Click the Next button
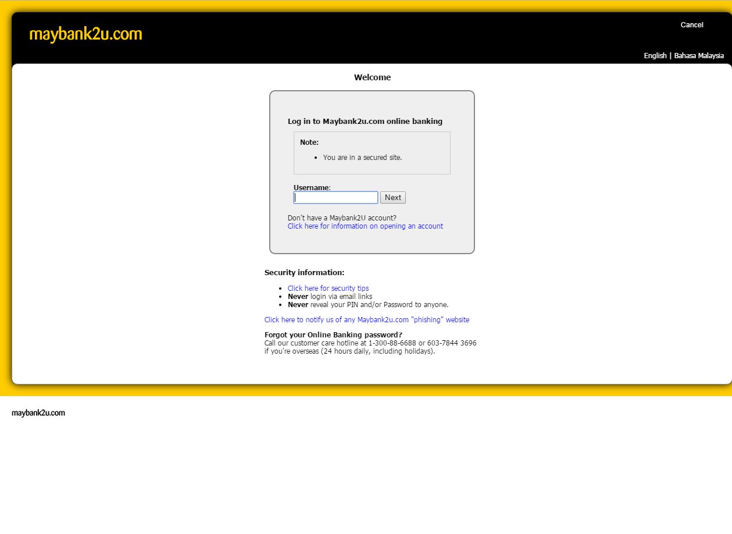 pos(393,198)
